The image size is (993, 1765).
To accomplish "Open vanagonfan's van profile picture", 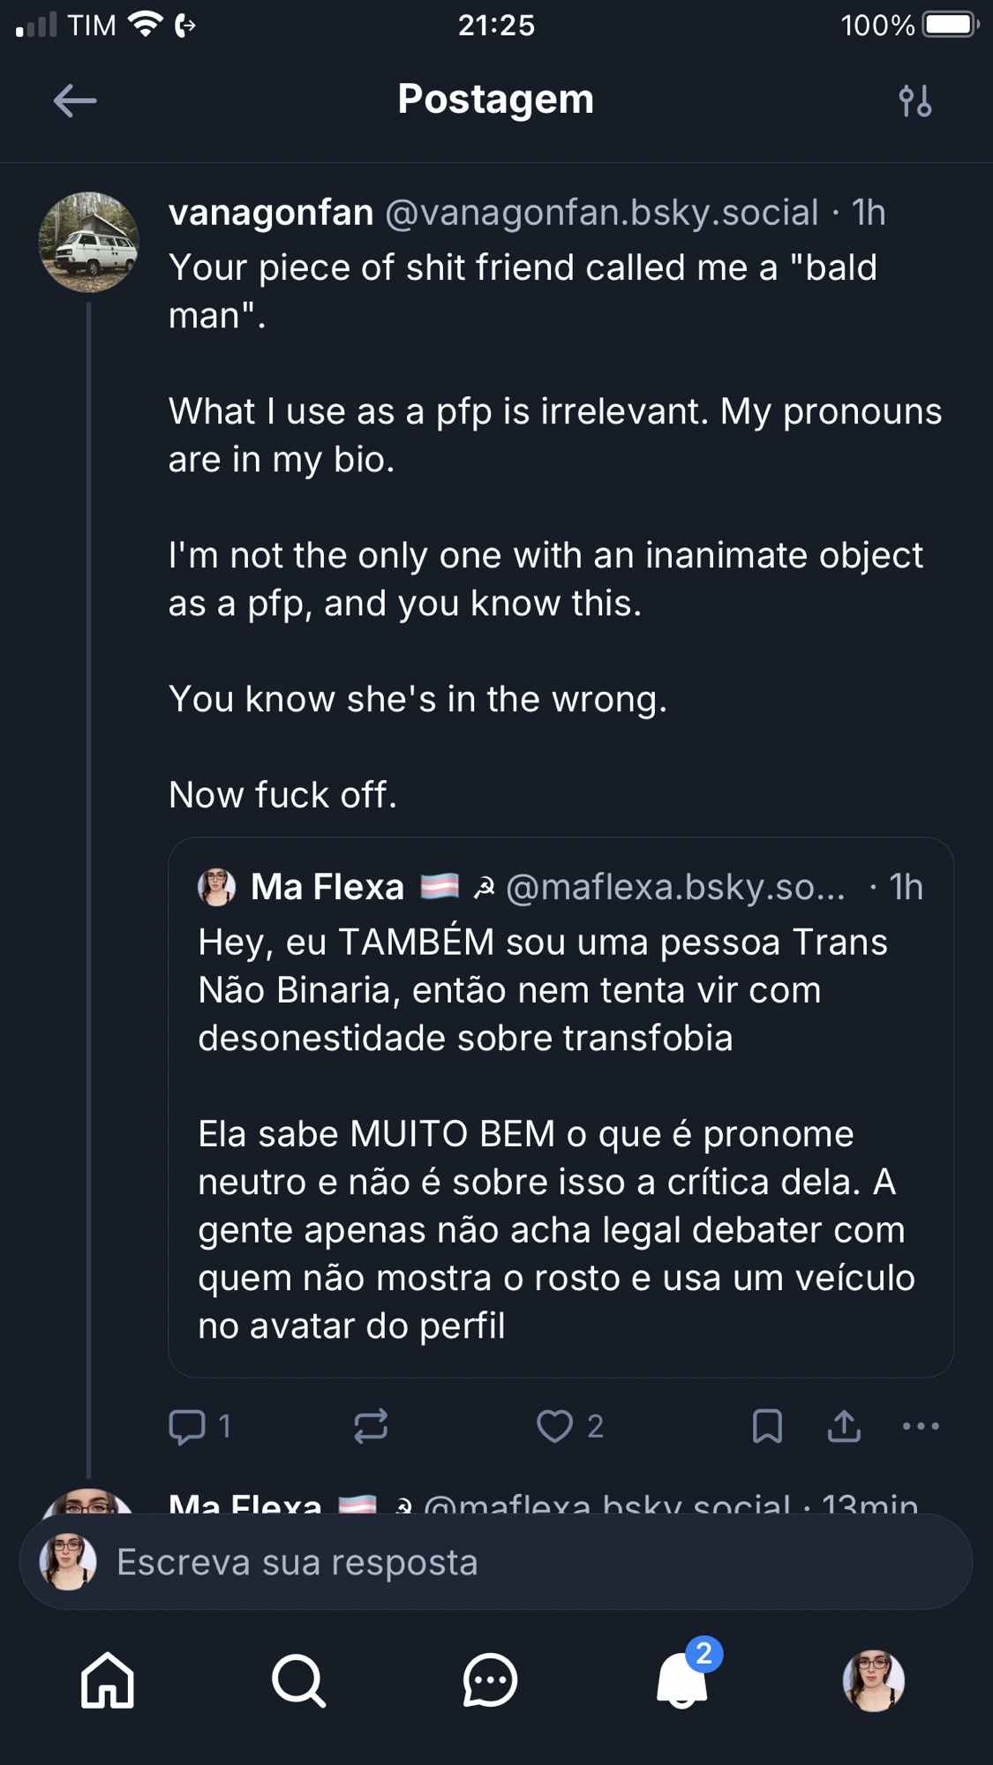I will click(x=89, y=242).
